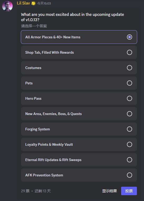Select the Hero Pass radio circle
This screenshot has width=144, height=201.
coord(130,98)
